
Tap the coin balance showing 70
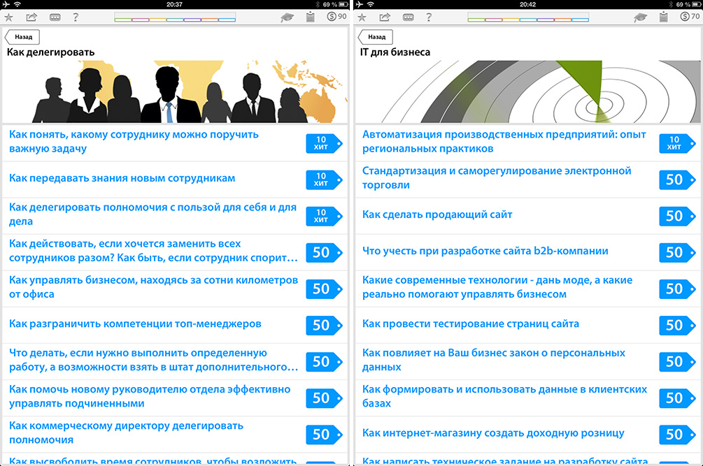(690, 17)
